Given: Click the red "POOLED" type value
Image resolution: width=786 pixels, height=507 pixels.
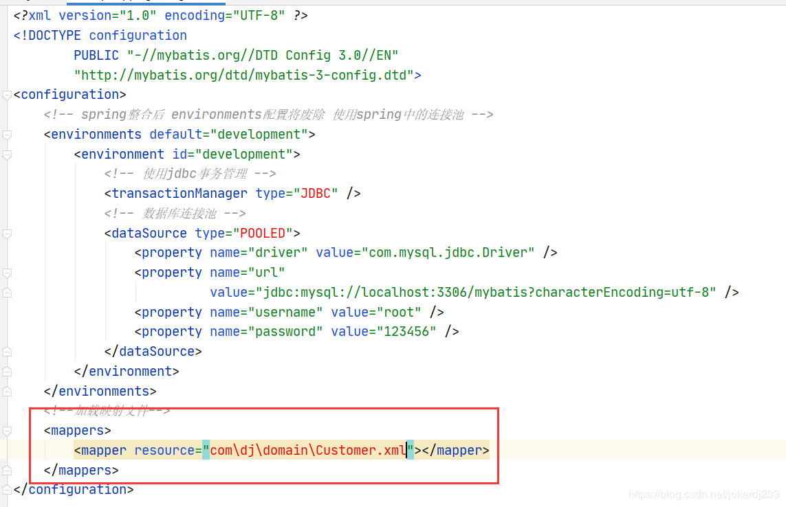Looking at the screenshot, I should [x=263, y=233].
